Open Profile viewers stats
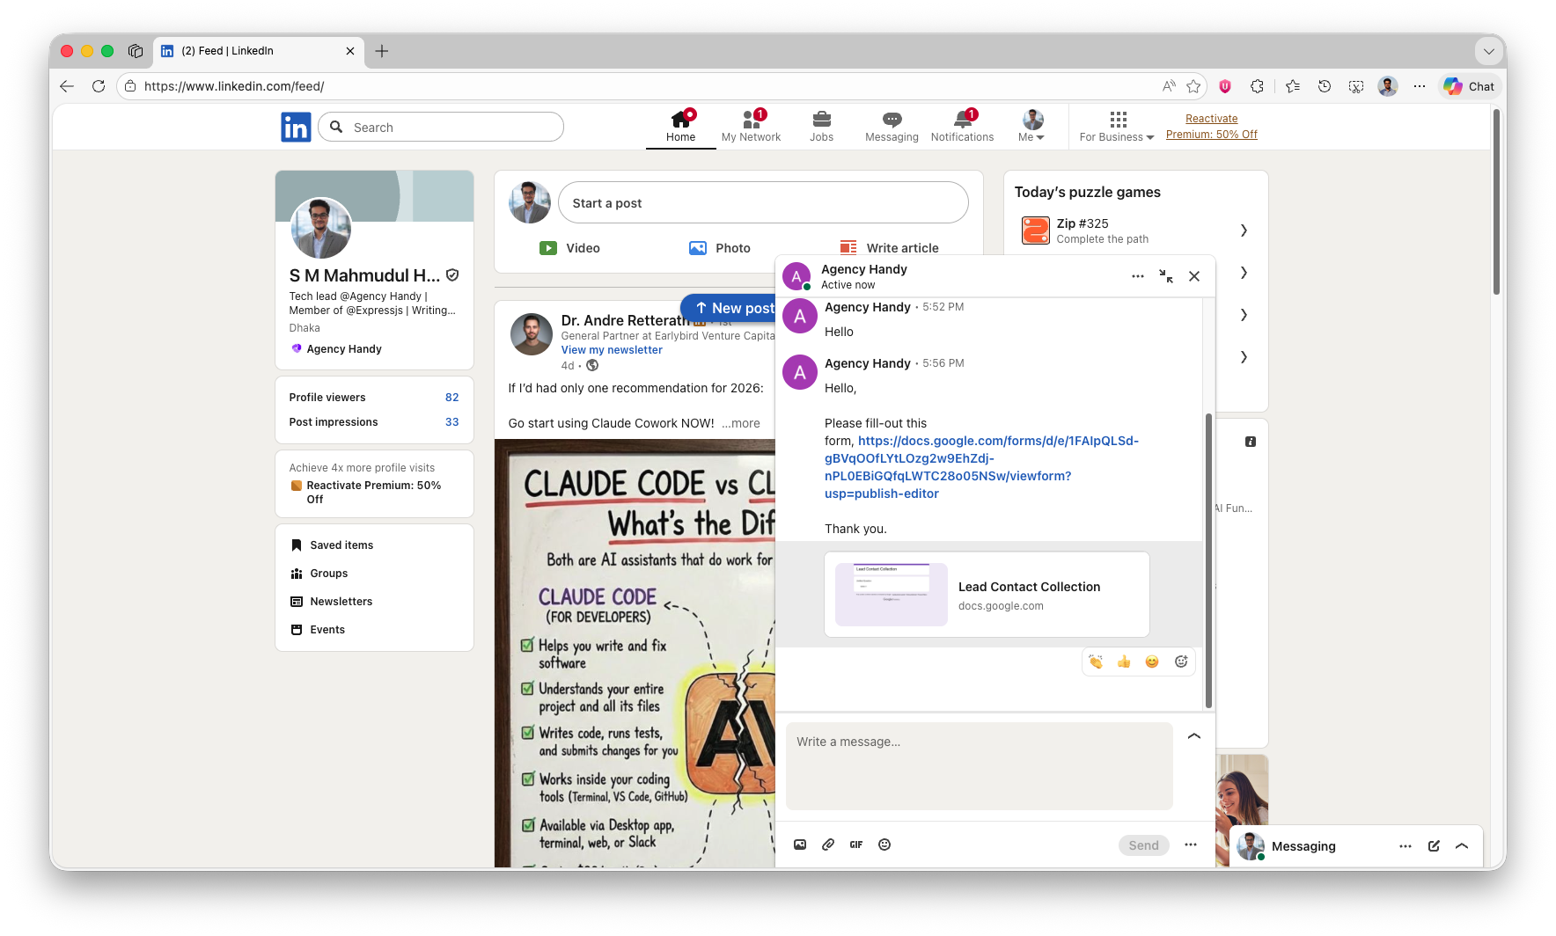1556x936 pixels. (x=374, y=398)
